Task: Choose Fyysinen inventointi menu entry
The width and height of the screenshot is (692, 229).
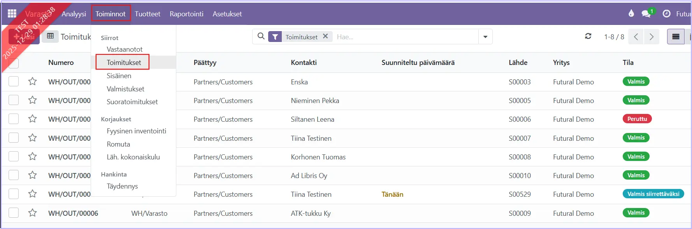Action: click(136, 131)
